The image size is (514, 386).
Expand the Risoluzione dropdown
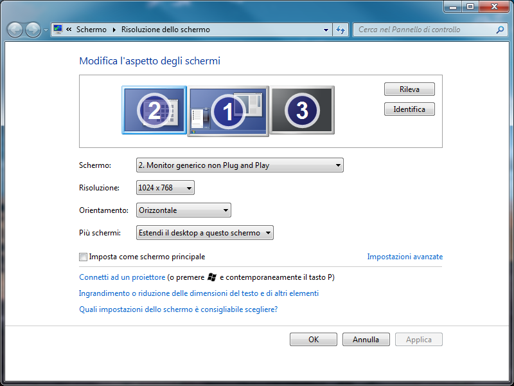pyautogui.click(x=165, y=188)
